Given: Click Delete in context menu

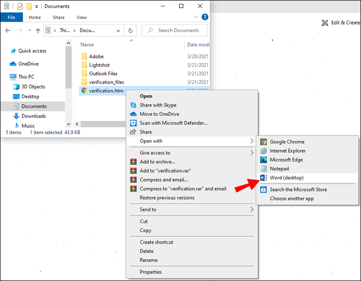Looking at the screenshot, I should [x=192, y=251].
